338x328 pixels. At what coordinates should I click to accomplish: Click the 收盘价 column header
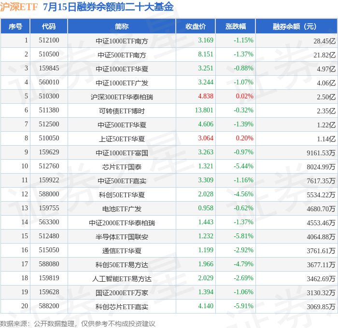click(x=196, y=26)
